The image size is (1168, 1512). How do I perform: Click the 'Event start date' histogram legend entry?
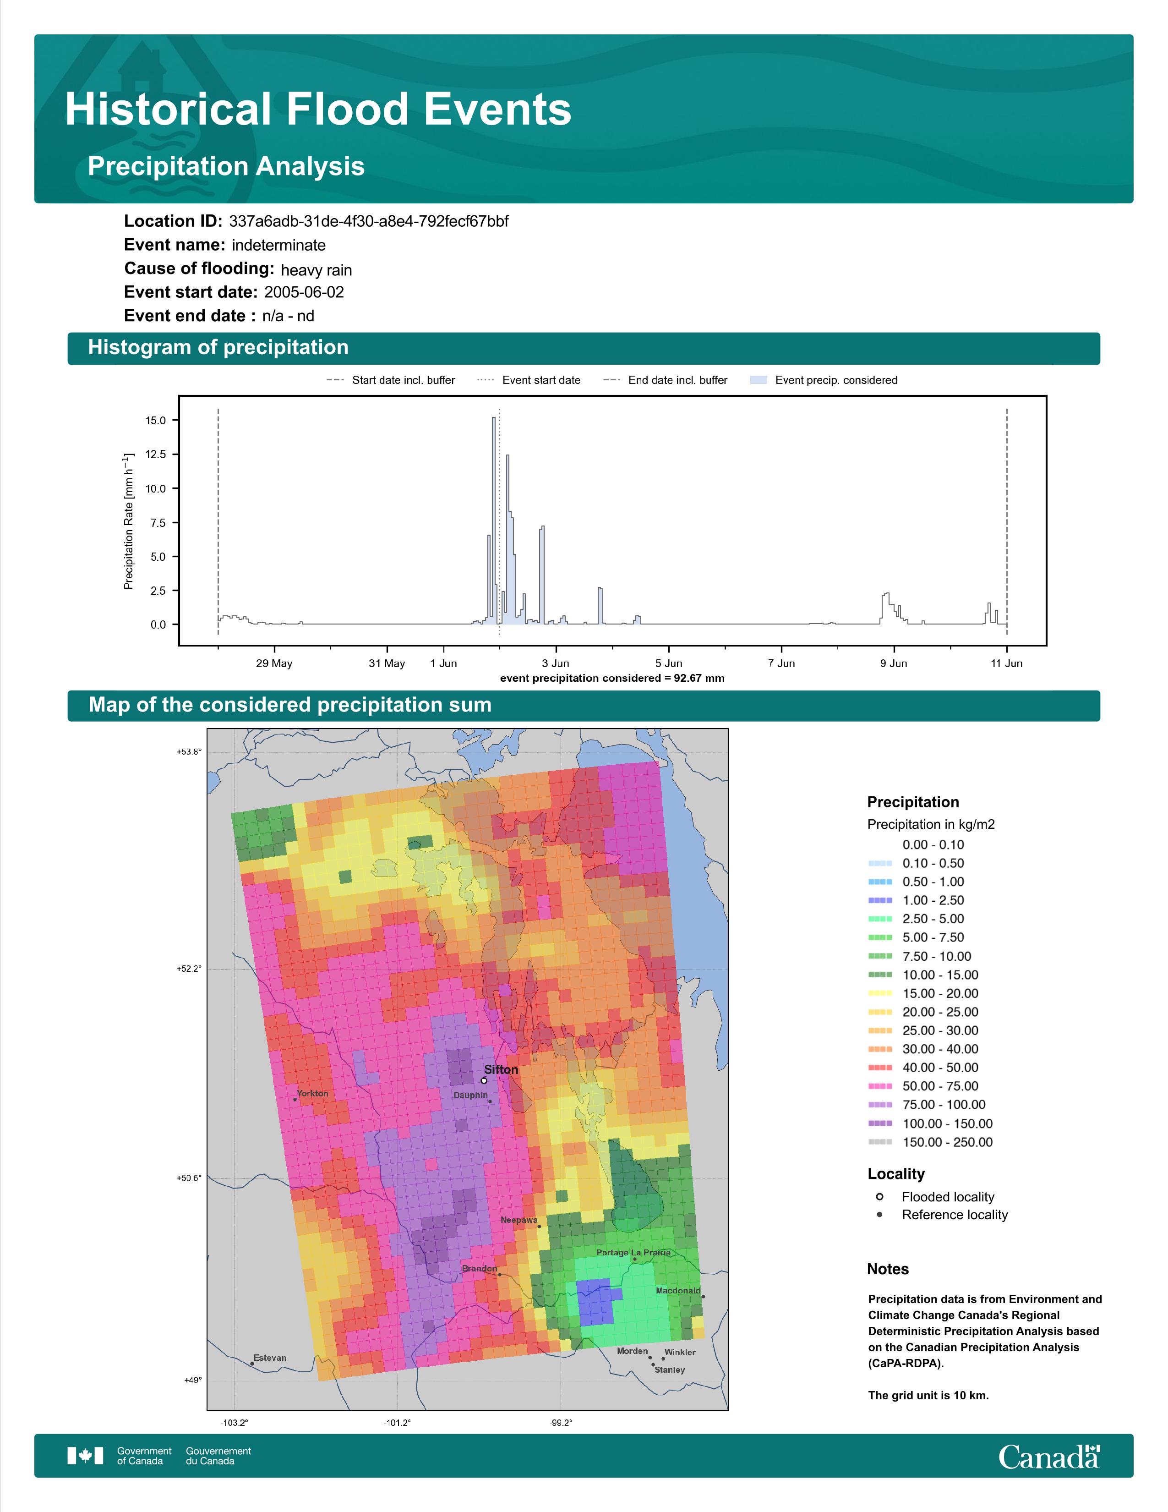pyautogui.click(x=529, y=380)
